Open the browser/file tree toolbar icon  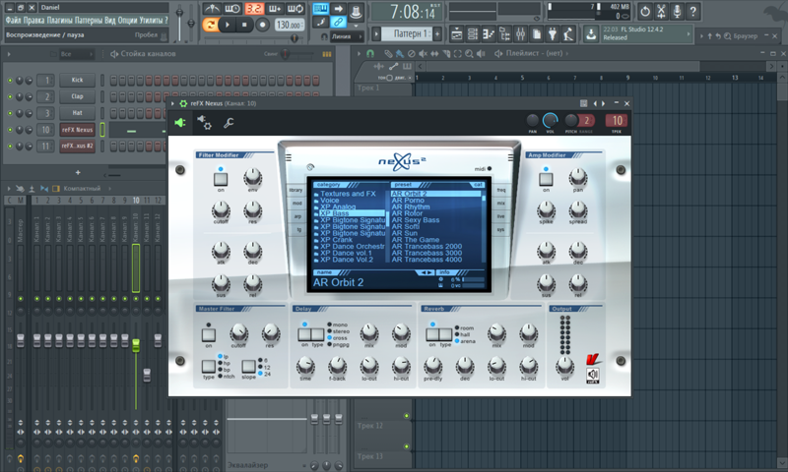[504, 34]
